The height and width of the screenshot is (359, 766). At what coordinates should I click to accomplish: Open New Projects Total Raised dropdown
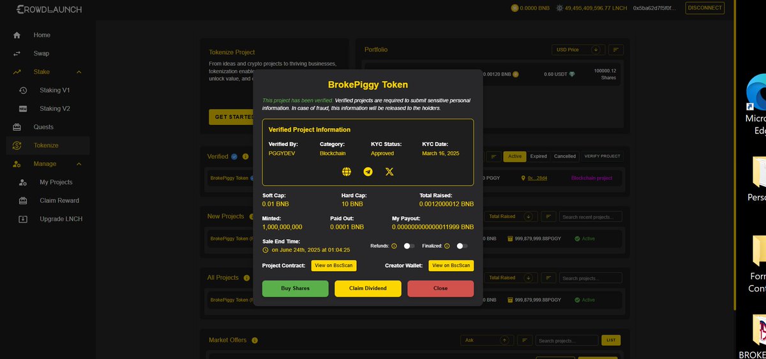[511, 217]
